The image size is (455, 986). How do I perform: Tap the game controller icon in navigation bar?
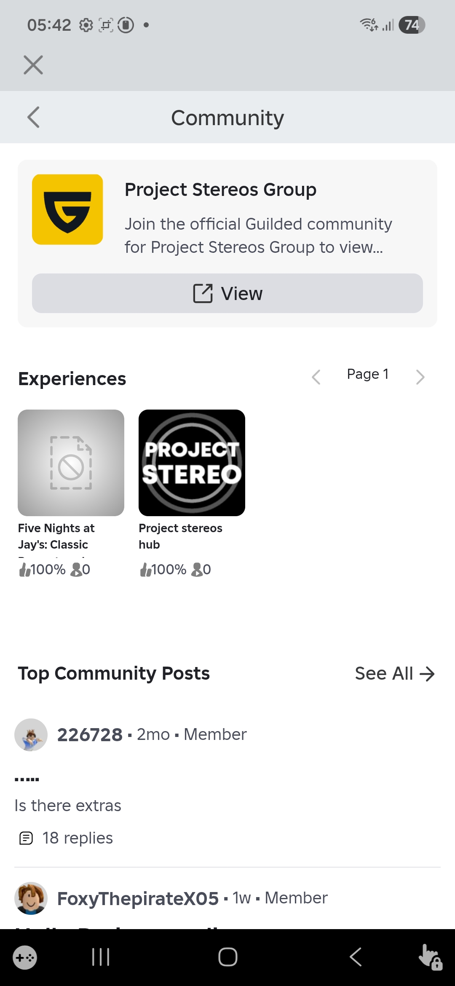click(x=25, y=958)
